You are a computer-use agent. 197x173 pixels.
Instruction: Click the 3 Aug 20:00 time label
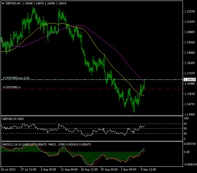tap(48, 170)
